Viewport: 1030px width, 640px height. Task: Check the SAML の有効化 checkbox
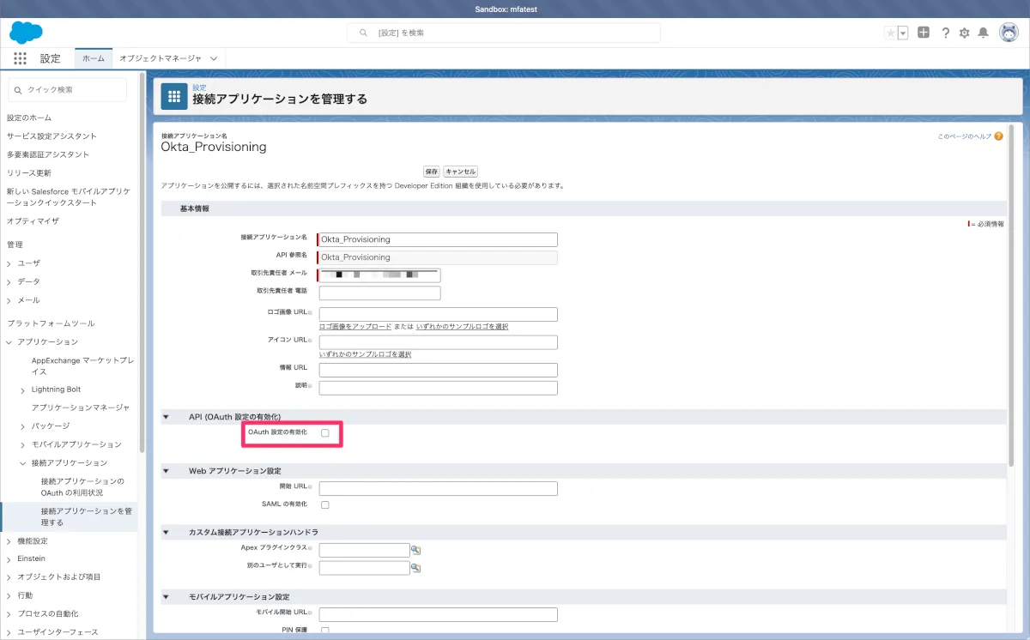[x=325, y=504]
